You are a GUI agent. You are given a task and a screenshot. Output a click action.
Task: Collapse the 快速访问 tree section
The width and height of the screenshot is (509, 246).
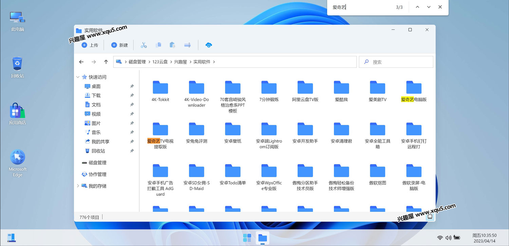[78, 77]
